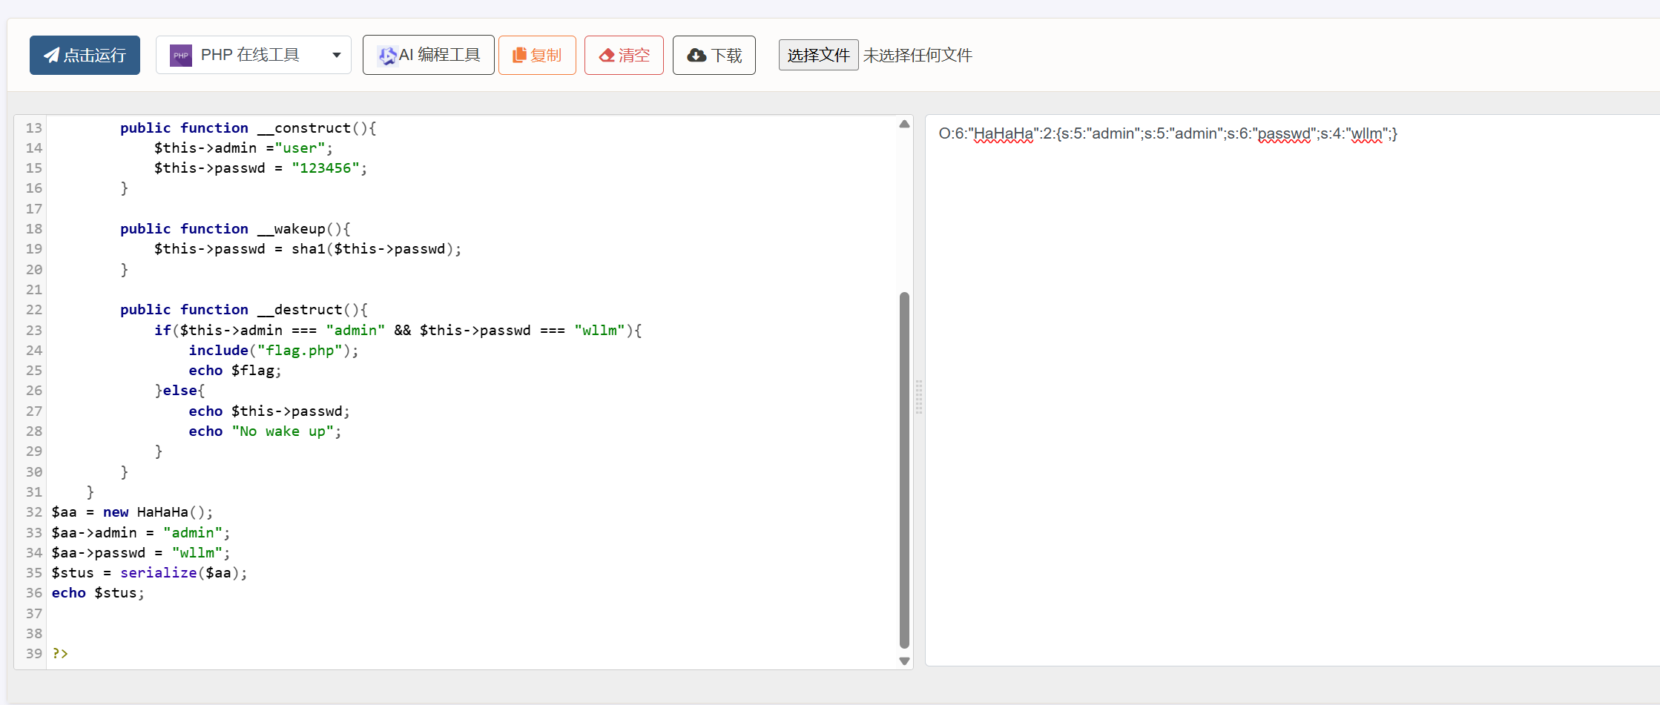The width and height of the screenshot is (1660, 705).
Task: Click echo $stus on line 36
Action: (x=98, y=592)
